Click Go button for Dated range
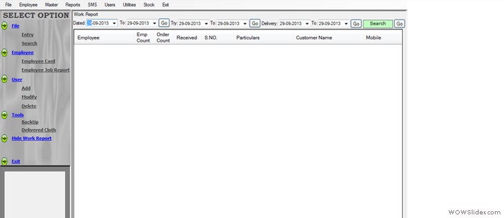 164,23
